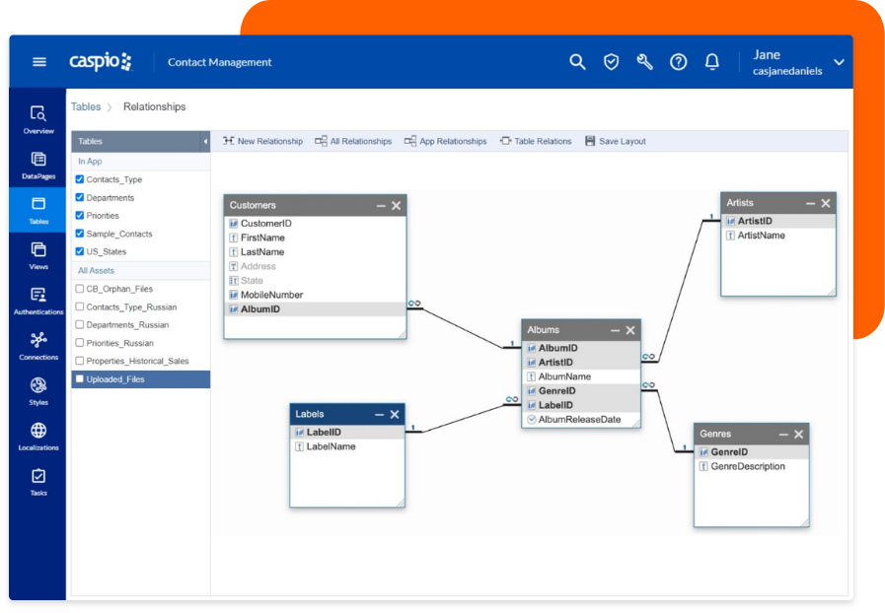
Task: Click the Caspio logo
Action: pos(101,61)
